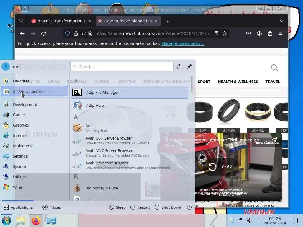
Task: Share video via paper plane icon
Action: tap(275, 140)
